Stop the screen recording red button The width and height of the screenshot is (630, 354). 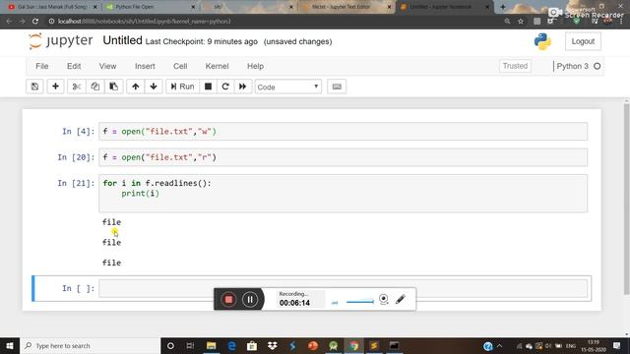click(x=228, y=299)
